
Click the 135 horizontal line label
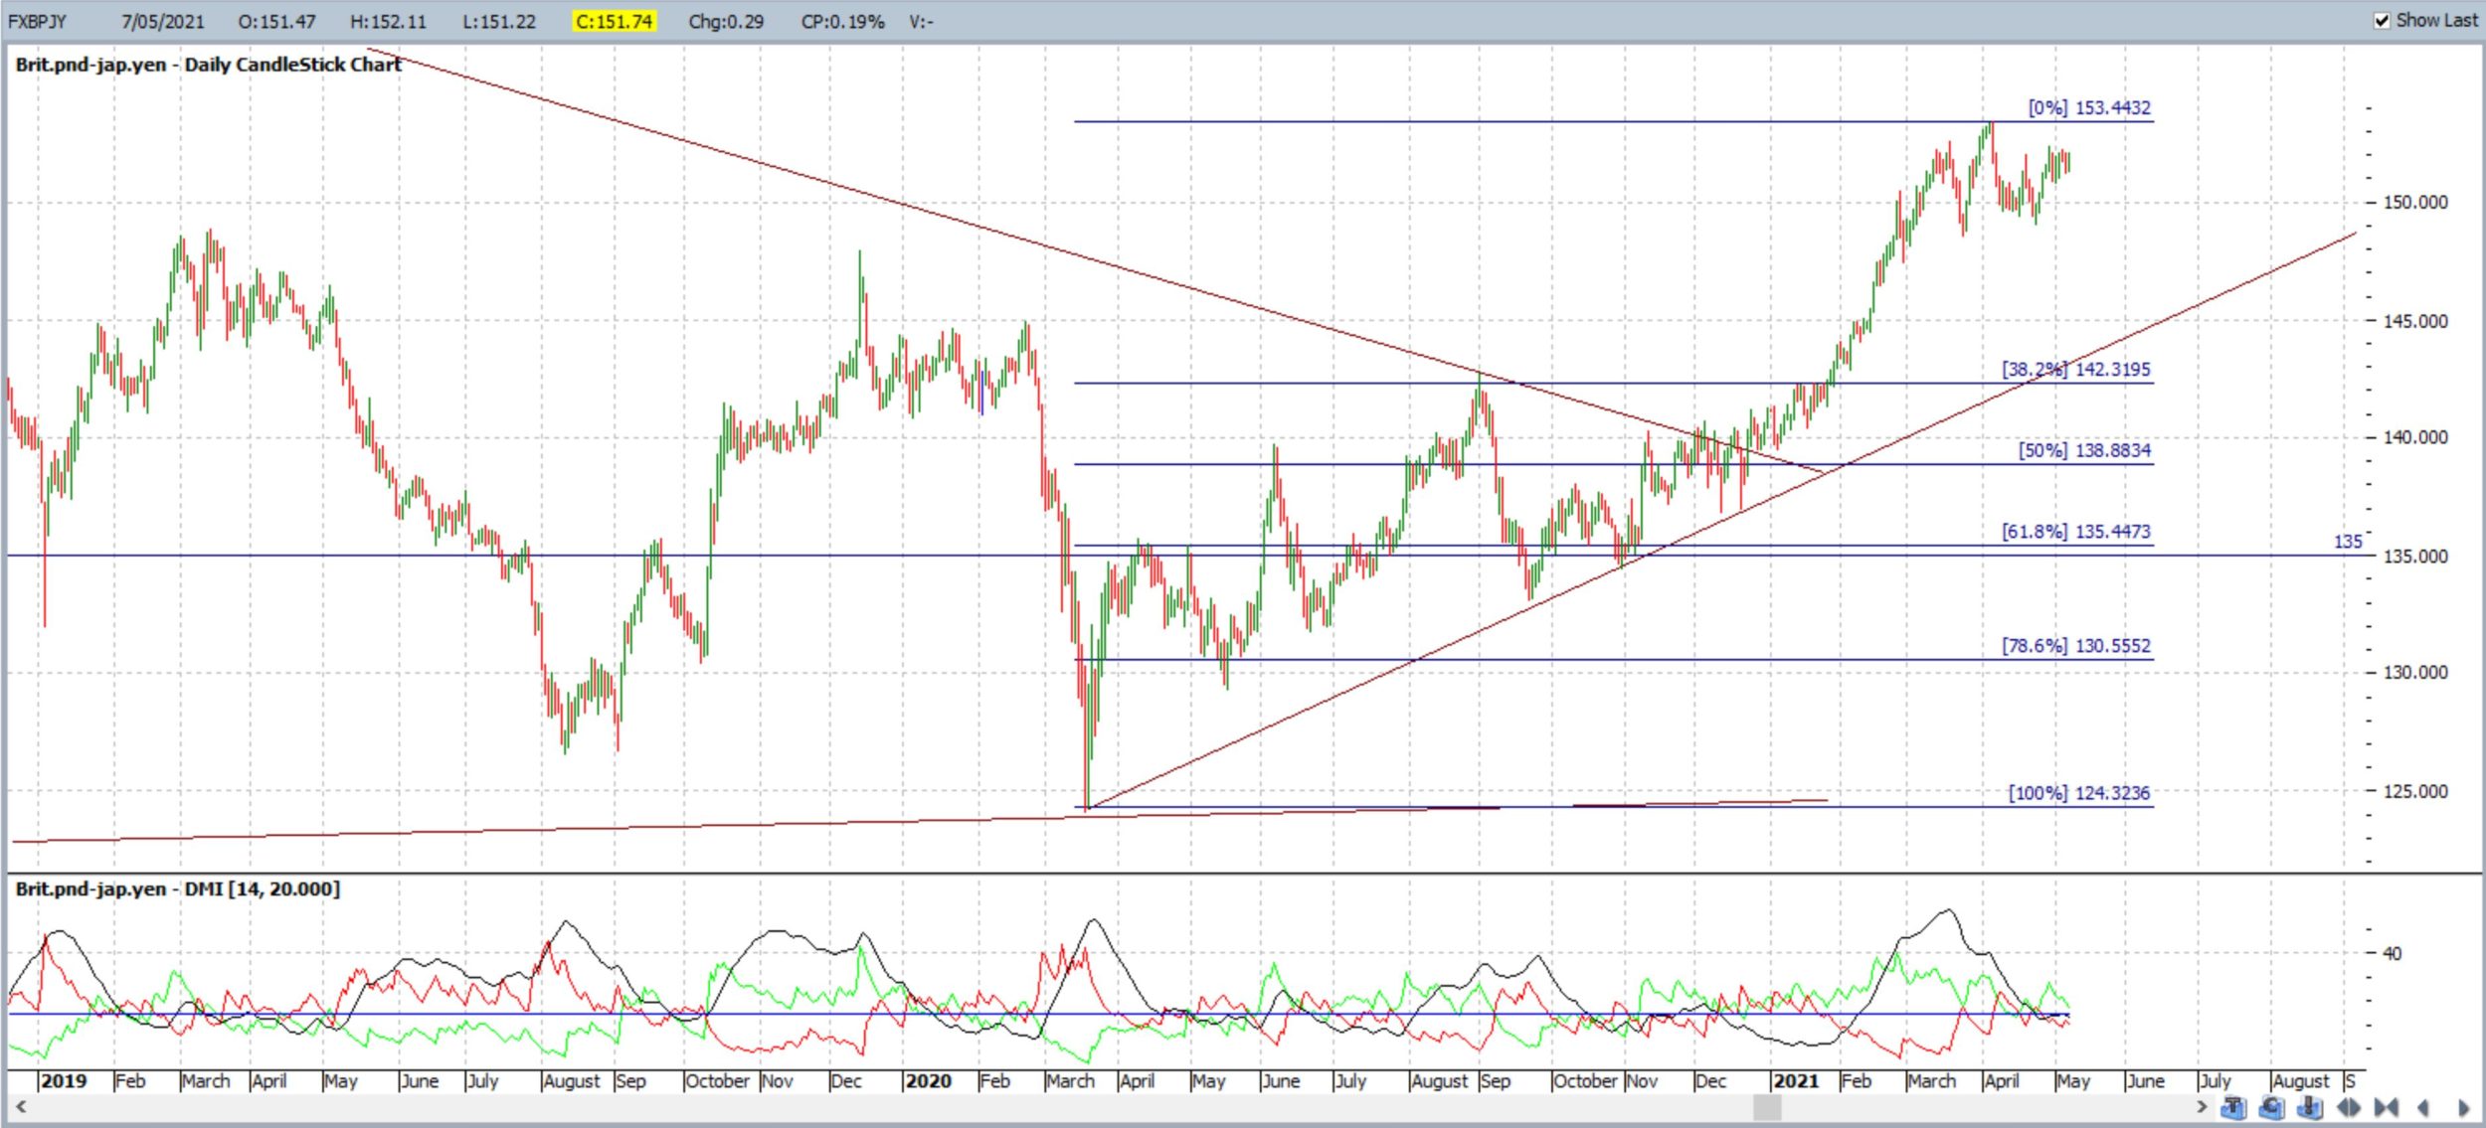click(2348, 542)
